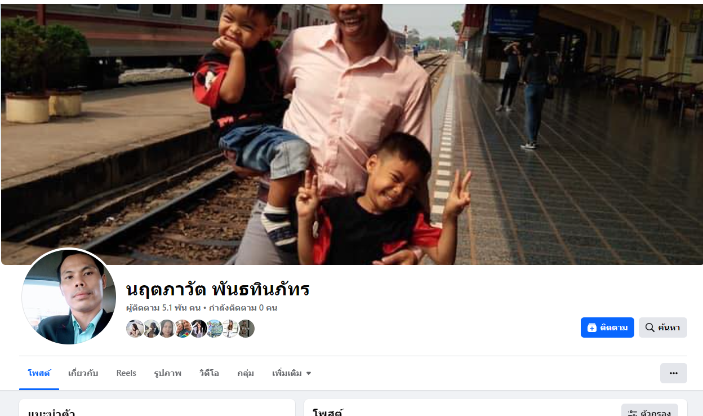Open the ผู้ติดตาม 5.1 พัน คน followers link

point(163,308)
